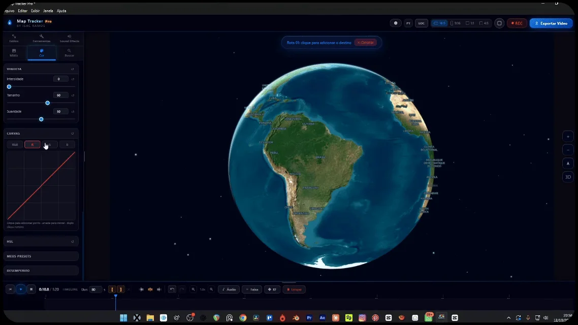Select the B curve channel
Image resolution: width=578 pixels, height=325 pixels.
tap(67, 144)
